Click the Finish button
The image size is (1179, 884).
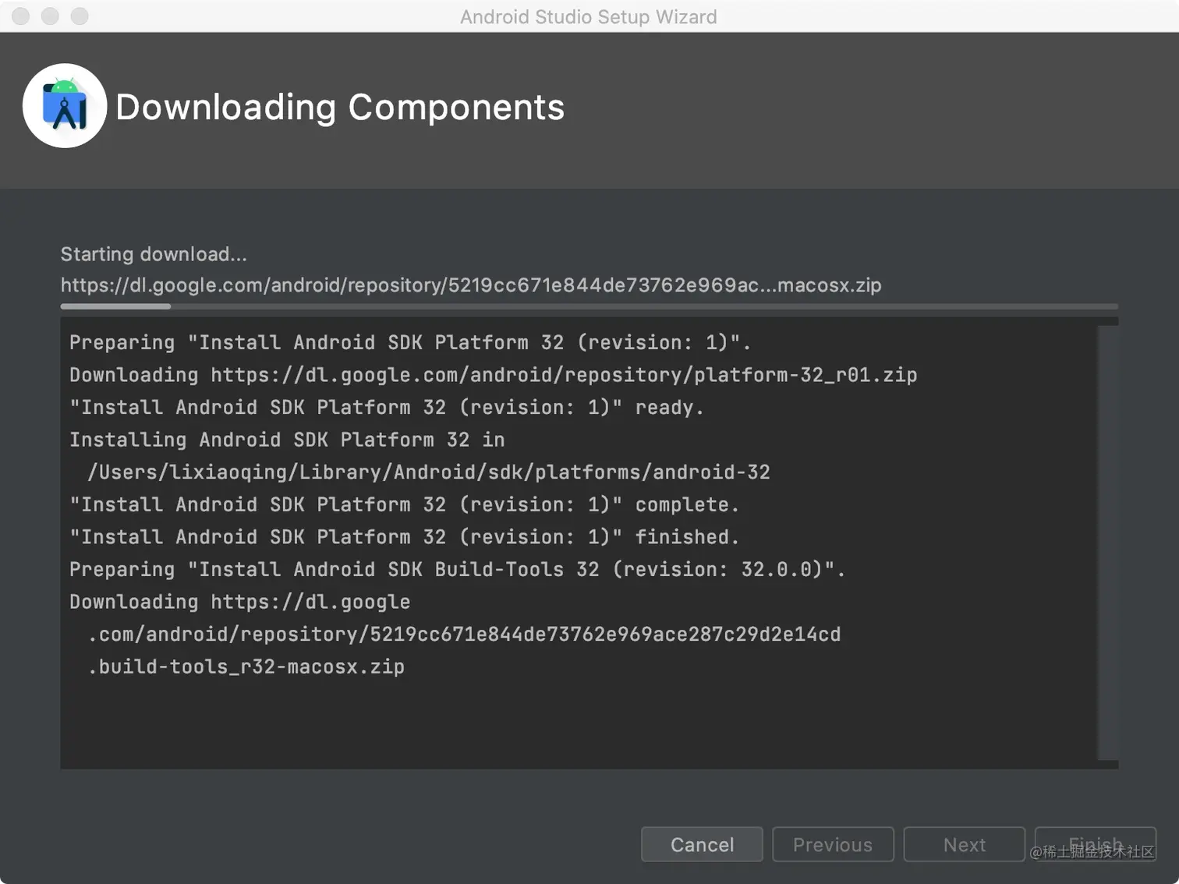[x=1096, y=844]
